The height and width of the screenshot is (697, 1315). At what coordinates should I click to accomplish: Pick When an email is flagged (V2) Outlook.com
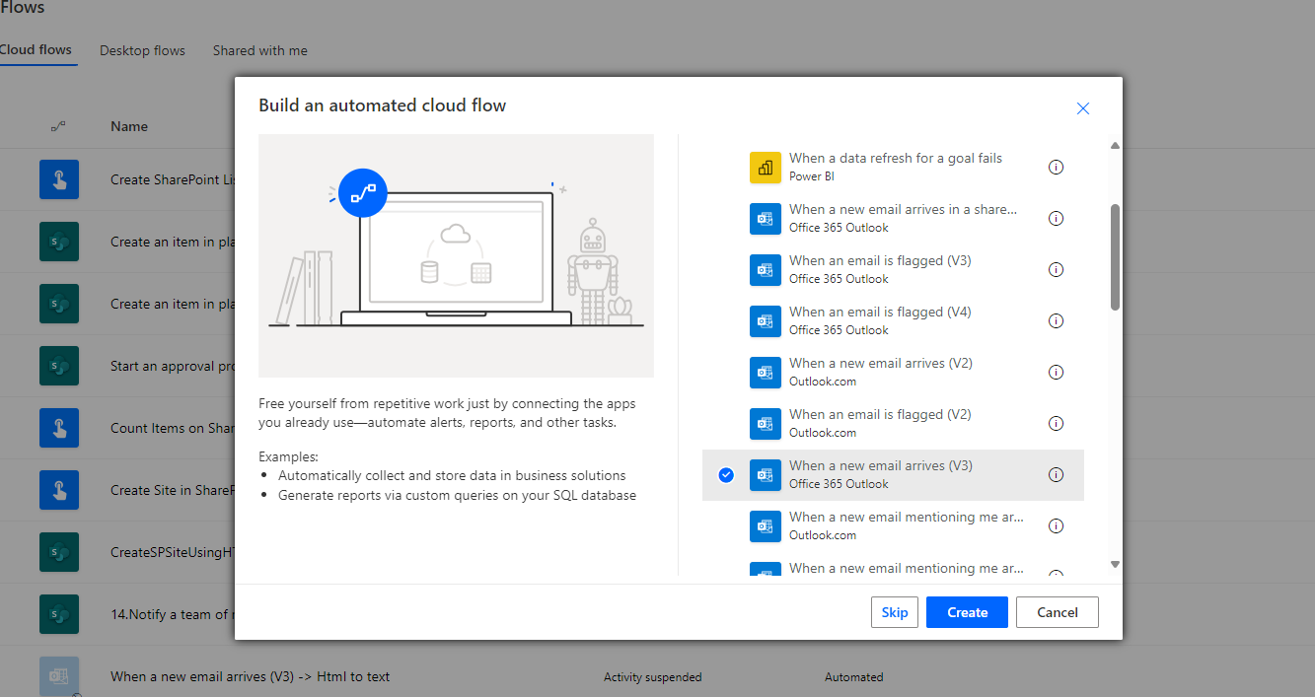tap(893, 424)
